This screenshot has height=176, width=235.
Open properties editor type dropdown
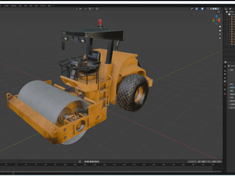click(x=226, y=62)
